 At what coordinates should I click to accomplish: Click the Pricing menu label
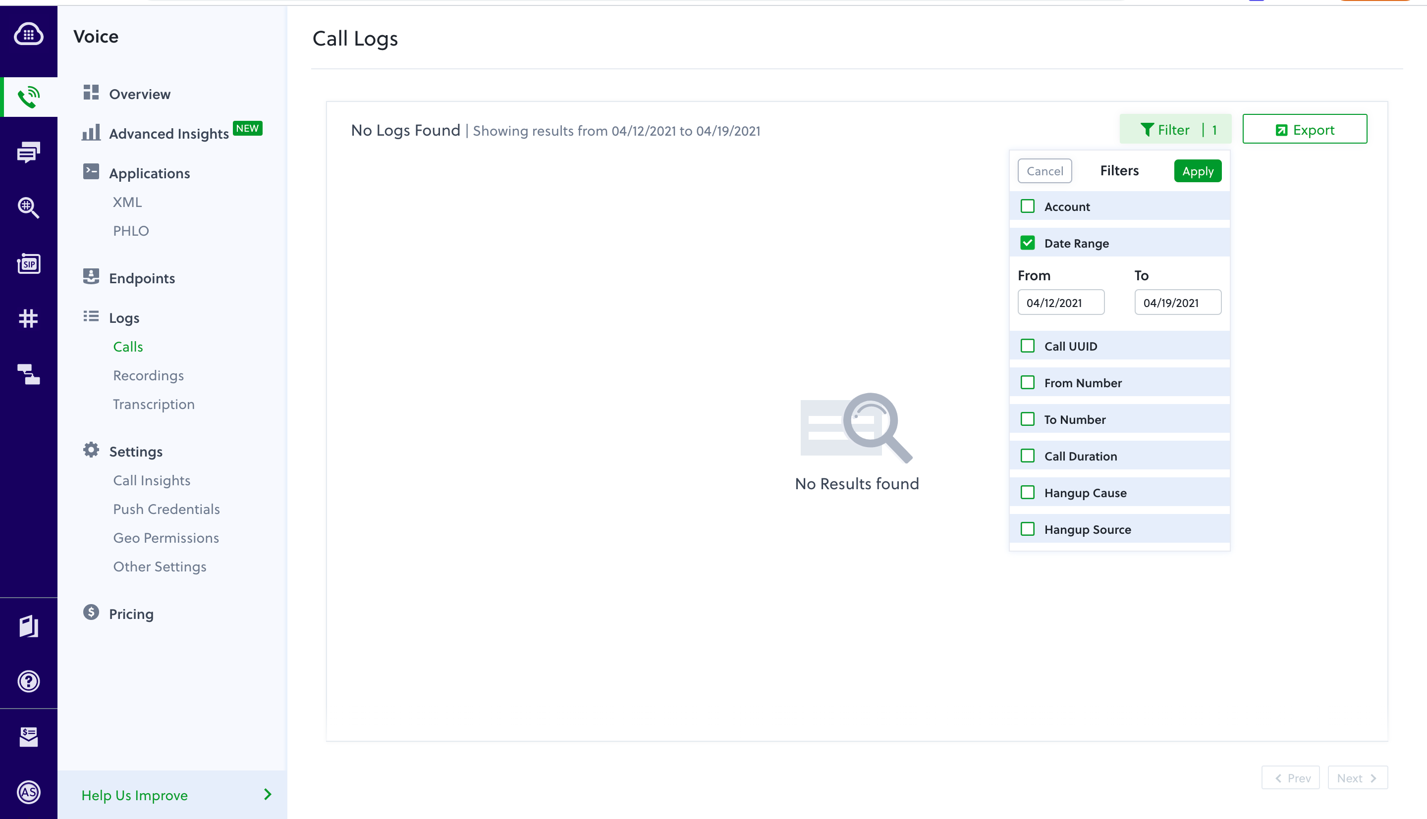[131, 614]
